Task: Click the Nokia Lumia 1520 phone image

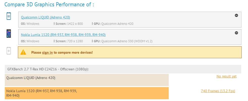Action: 9,33
